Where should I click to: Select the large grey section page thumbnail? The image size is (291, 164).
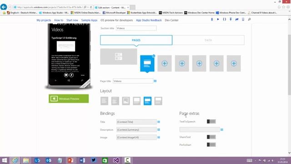pyautogui.click(x=119, y=56)
